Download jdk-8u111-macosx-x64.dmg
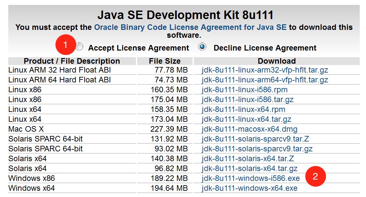 click(249, 129)
